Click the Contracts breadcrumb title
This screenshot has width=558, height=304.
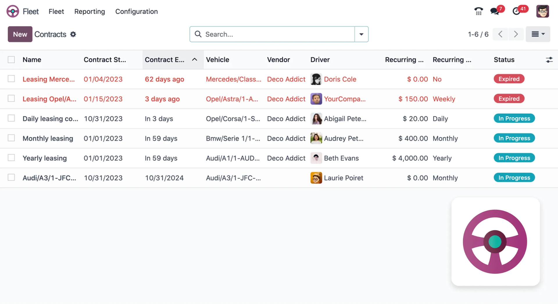pos(50,34)
